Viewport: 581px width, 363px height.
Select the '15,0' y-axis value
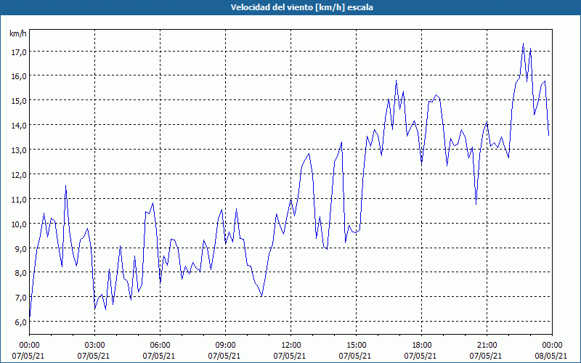[19, 101]
